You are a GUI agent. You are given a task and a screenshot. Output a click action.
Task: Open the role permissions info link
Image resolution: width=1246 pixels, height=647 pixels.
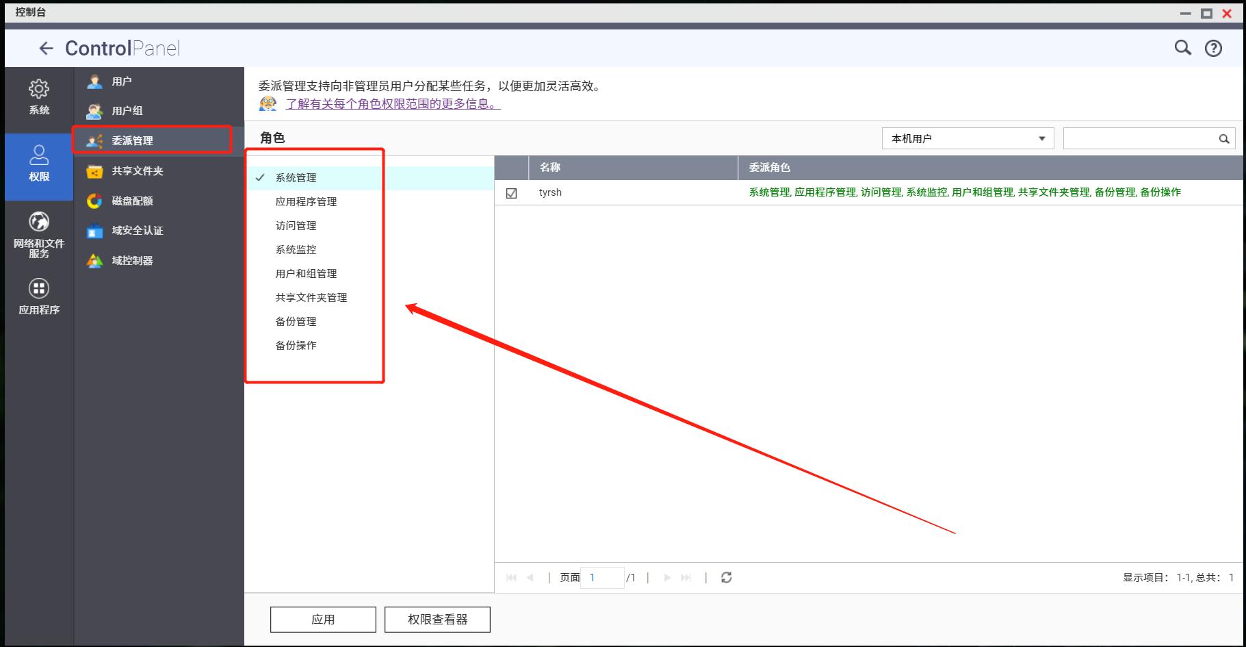pos(391,104)
